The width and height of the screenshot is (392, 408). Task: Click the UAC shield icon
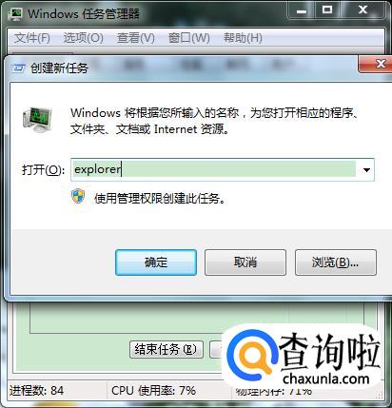pos(78,197)
